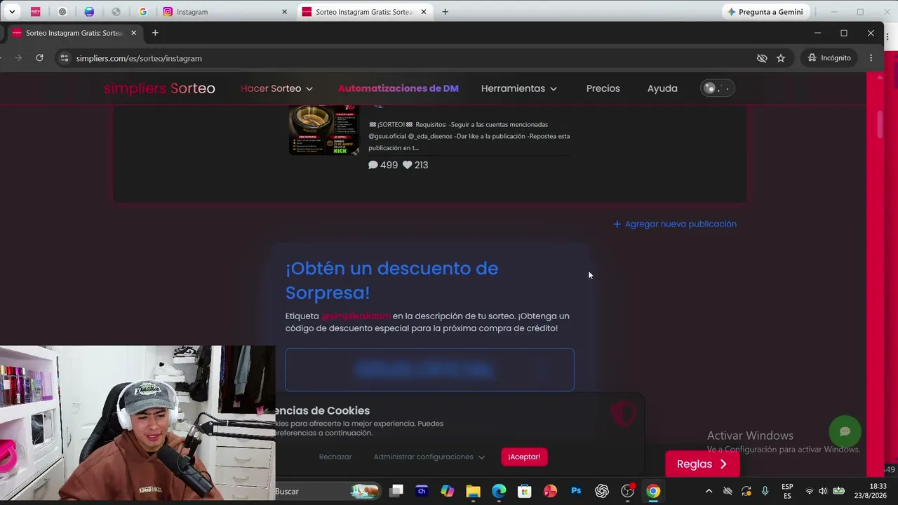Expand the Hacer Sorteo menu

[276, 88]
